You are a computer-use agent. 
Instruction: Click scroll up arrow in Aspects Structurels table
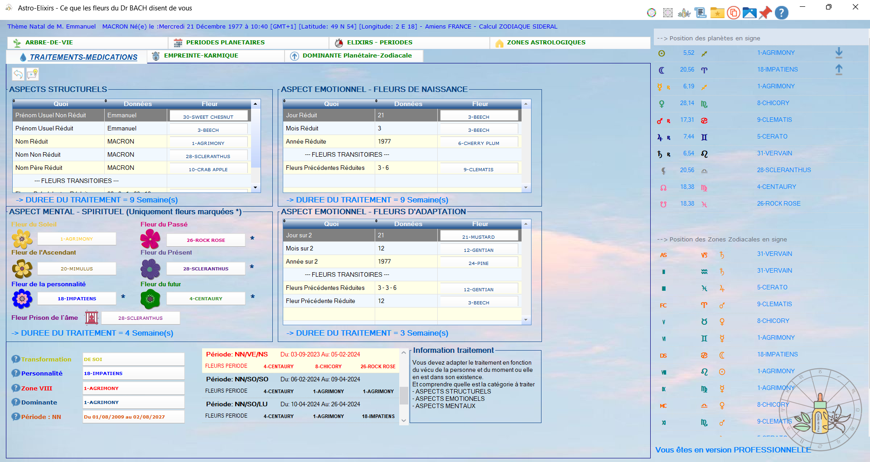pyautogui.click(x=256, y=104)
